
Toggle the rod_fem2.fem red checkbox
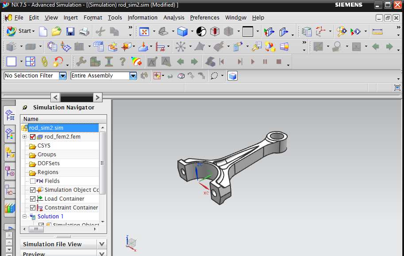pyautogui.click(x=33, y=137)
